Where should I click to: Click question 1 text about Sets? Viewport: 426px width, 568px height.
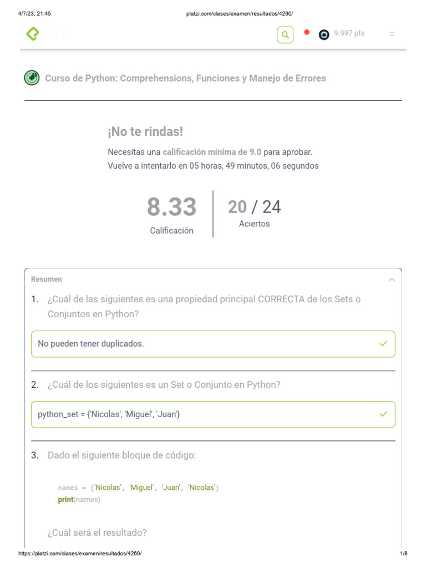(204, 306)
